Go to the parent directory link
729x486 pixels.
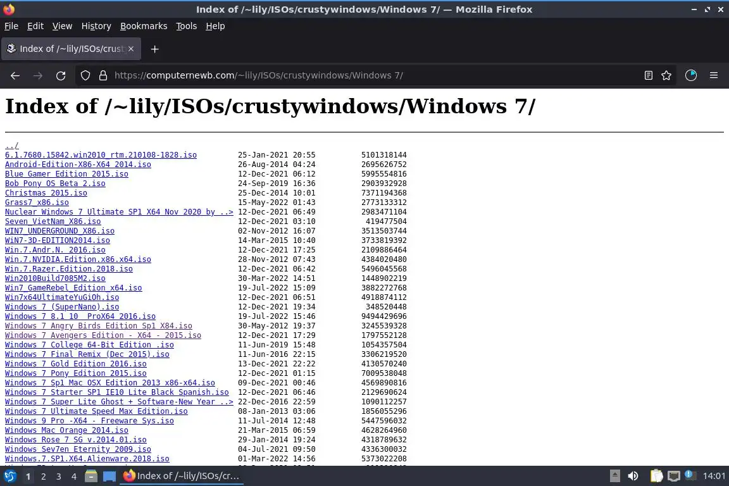coord(11,146)
